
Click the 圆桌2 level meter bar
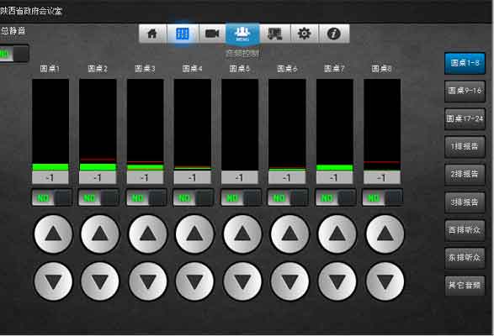98,124
